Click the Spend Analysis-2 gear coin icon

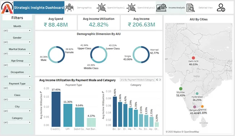click(x=132, y=8)
